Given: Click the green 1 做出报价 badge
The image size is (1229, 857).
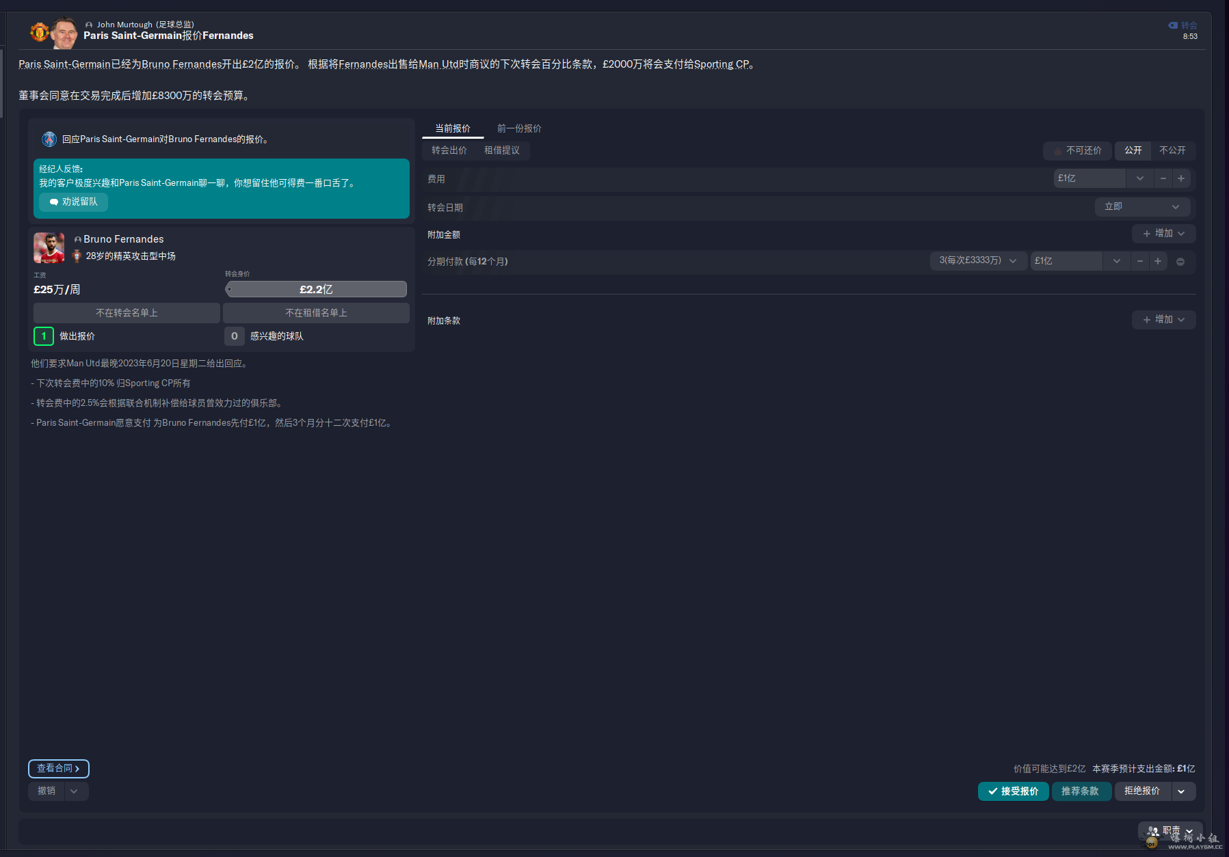Looking at the screenshot, I should click(x=44, y=336).
